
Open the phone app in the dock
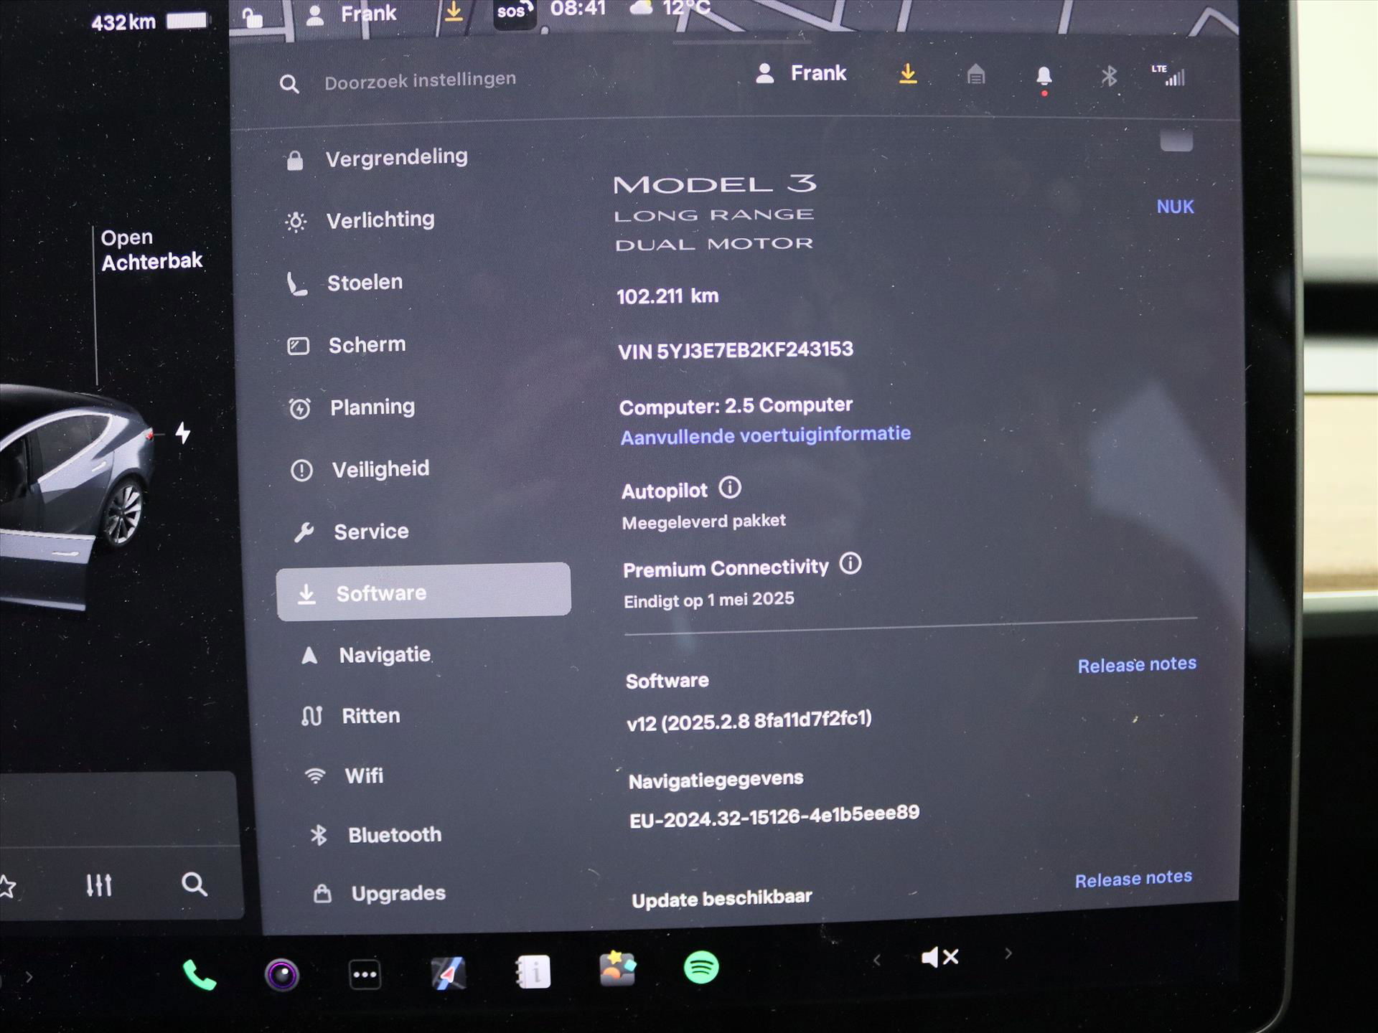pos(200,975)
